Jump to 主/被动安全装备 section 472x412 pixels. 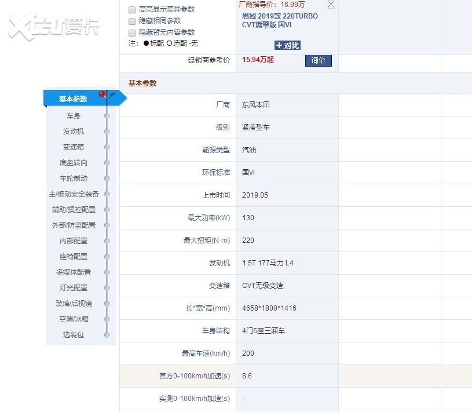[x=74, y=194]
